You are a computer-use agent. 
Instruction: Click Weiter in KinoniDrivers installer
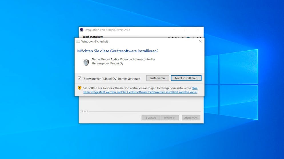169,118
